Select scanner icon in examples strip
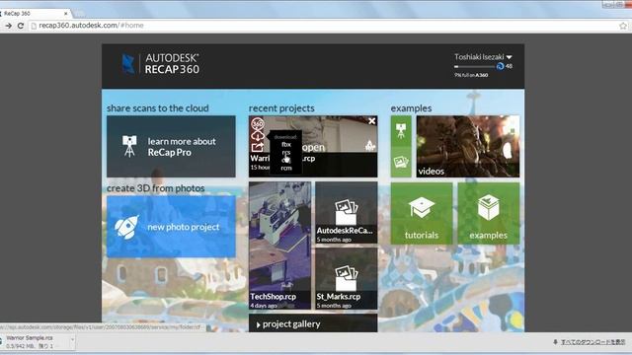Screen dimensions: 632x355 click(x=401, y=131)
